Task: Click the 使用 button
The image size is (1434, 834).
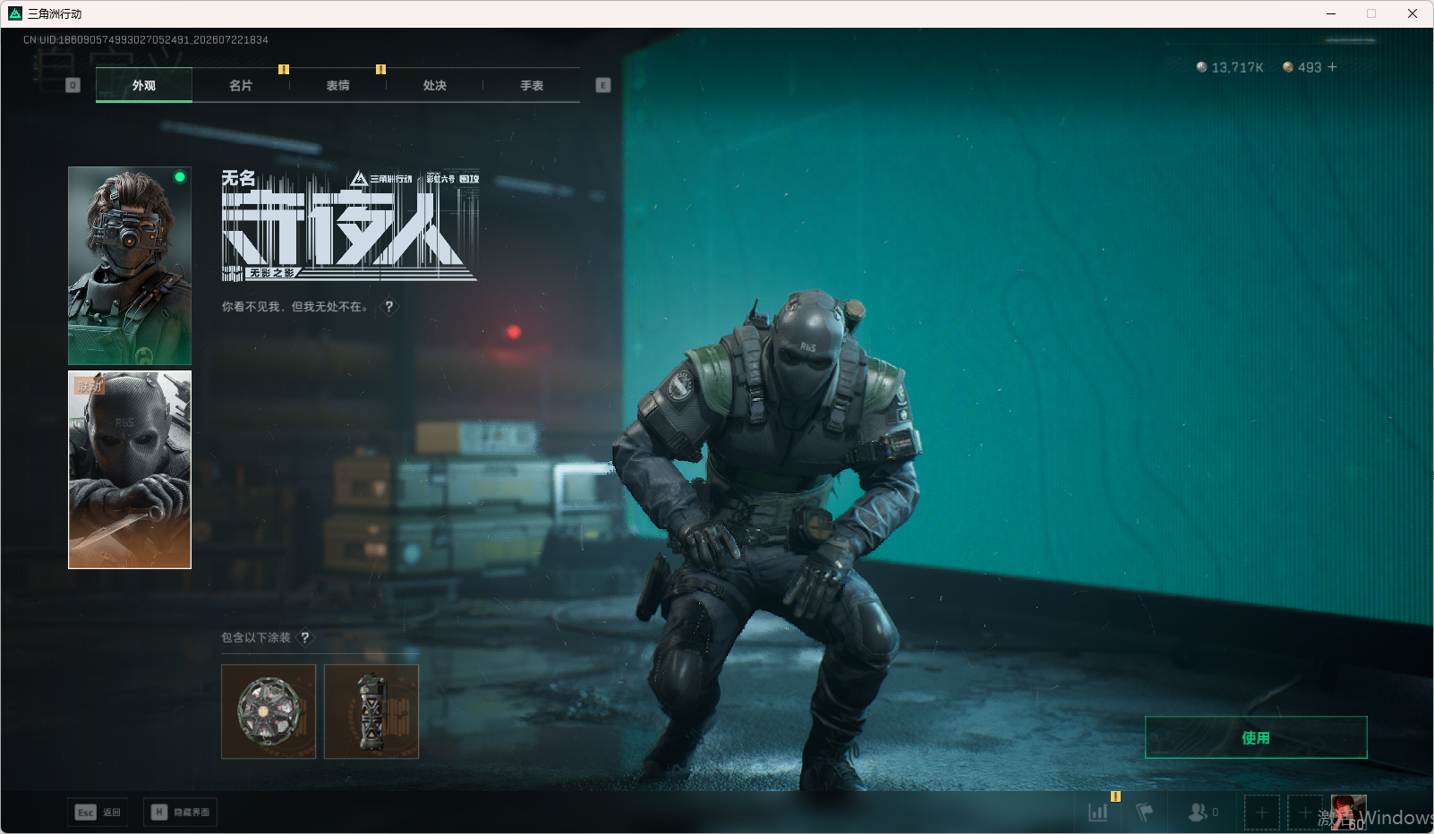Action: [1256, 737]
